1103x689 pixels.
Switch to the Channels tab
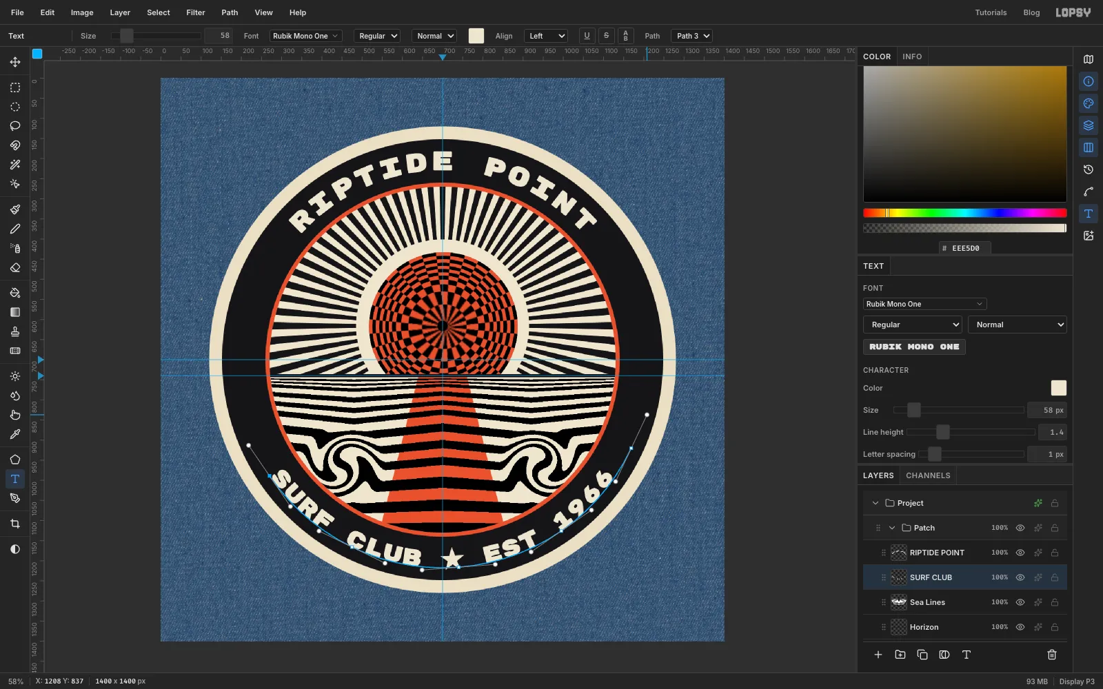point(928,475)
